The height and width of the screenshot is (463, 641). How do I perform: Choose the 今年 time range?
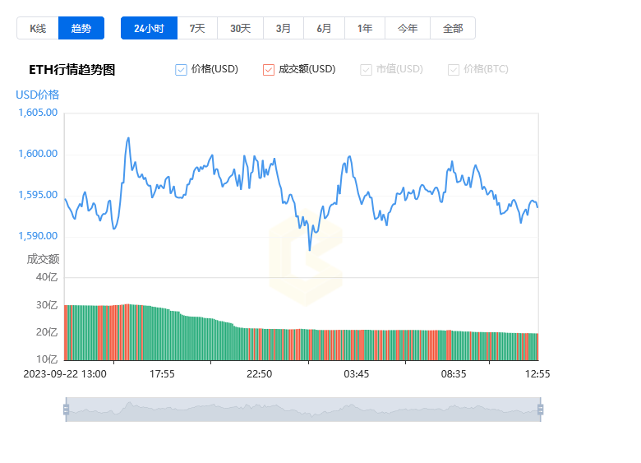click(408, 28)
